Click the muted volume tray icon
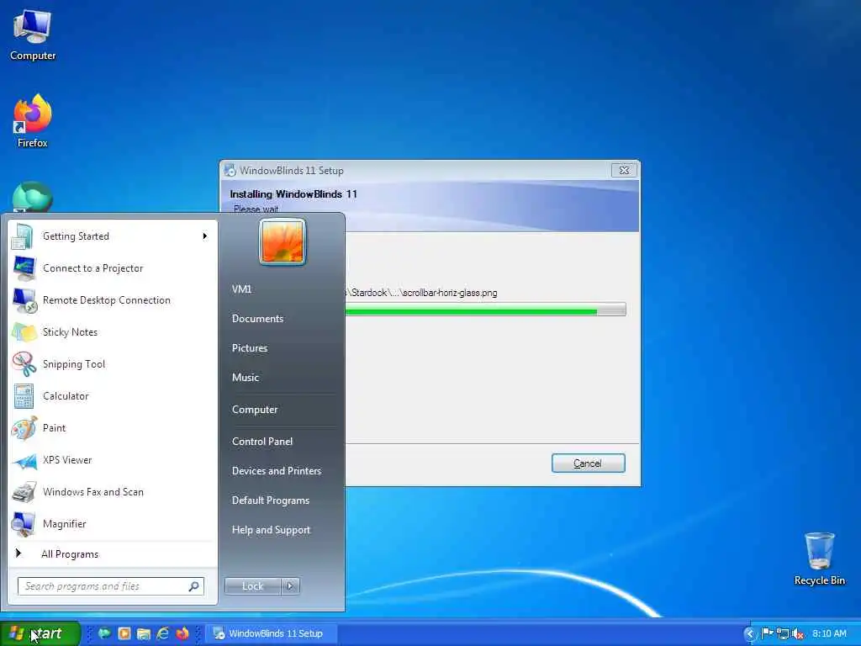The width and height of the screenshot is (861, 646). [x=798, y=634]
